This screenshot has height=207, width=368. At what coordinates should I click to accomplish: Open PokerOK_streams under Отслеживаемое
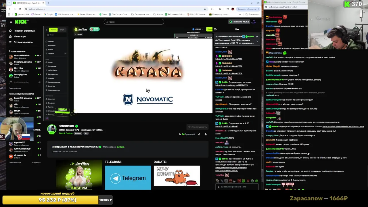pos(24,63)
